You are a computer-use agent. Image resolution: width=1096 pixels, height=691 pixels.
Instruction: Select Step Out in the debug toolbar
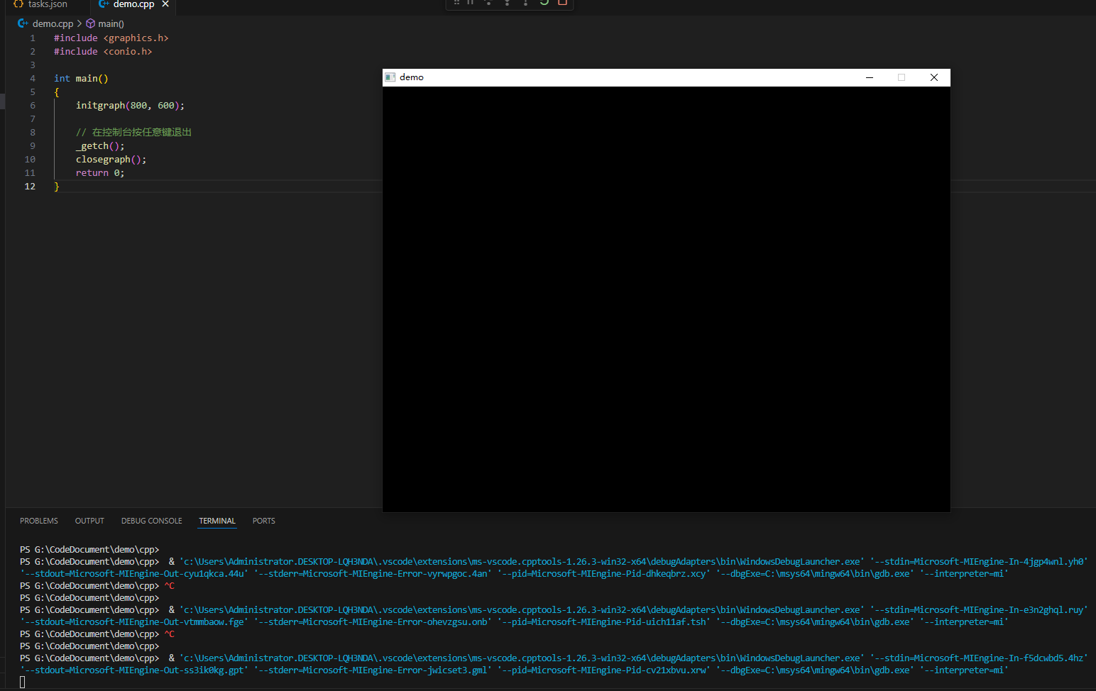point(525,3)
